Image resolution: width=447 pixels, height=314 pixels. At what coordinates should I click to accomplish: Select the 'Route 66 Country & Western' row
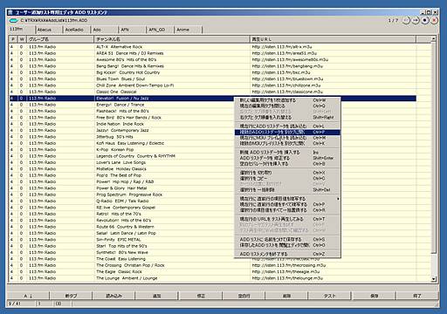point(212,227)
